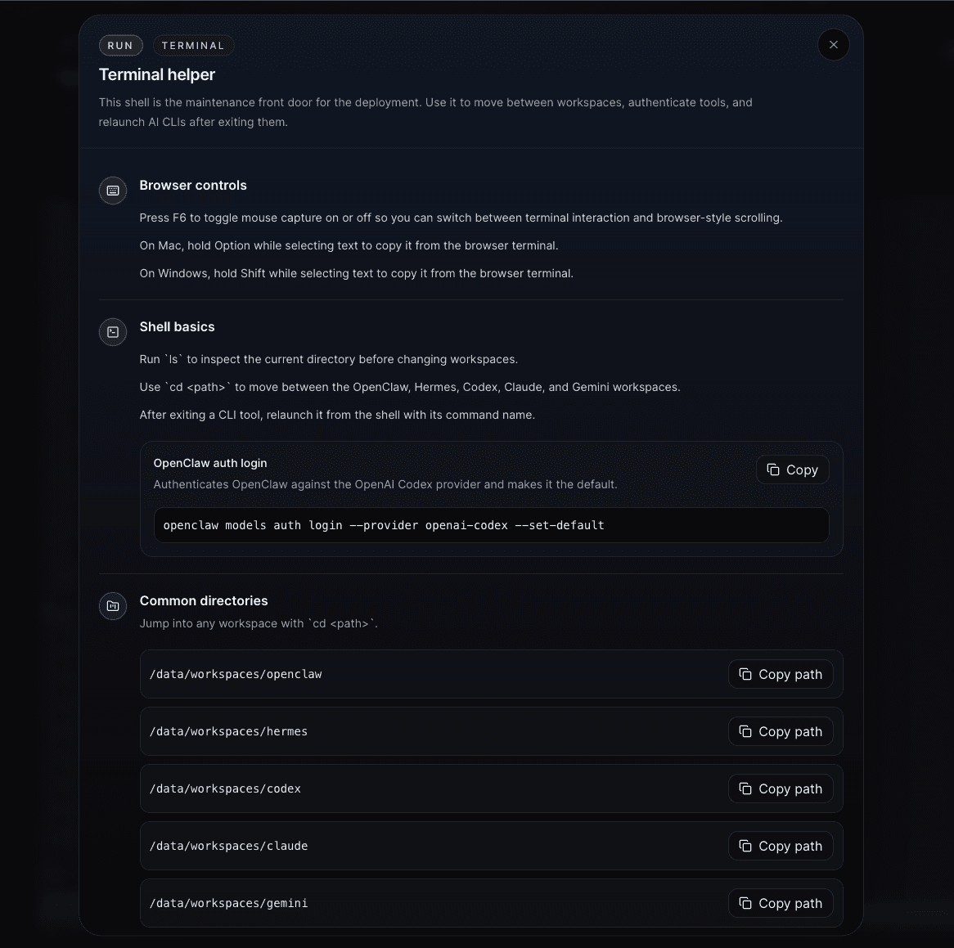Click the /data/workspaces/gemini path text
This screenshot has width=954, height=948.
[228, 902]
